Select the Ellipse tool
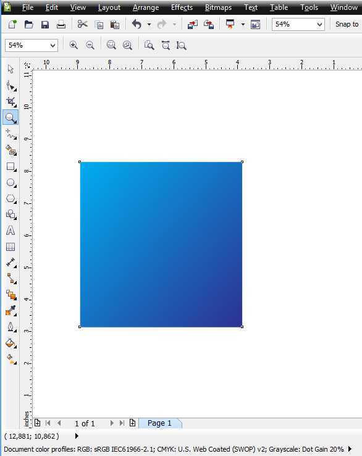362x456 pixels. (11, 183)
